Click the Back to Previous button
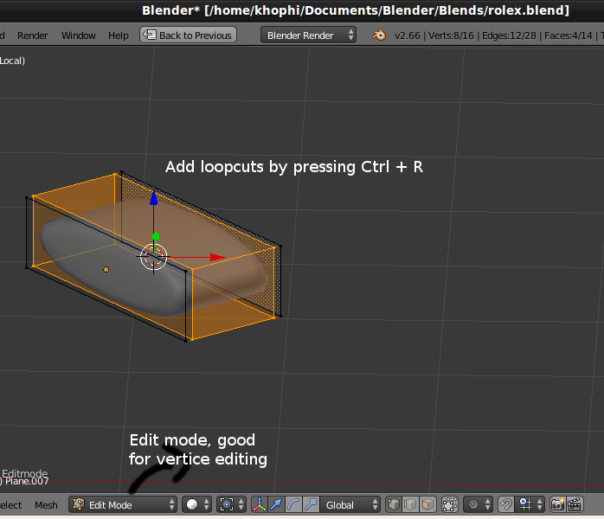Screen dimensions: 604x519 [x=187, y=35]
